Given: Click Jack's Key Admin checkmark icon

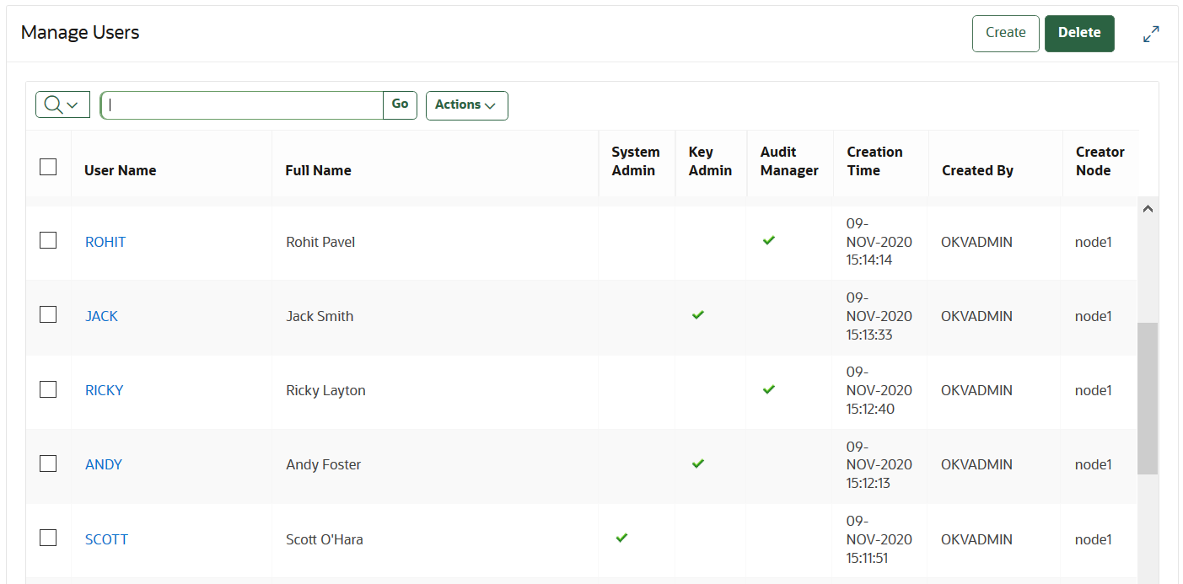Looking at the screenshot, I should pos(697,314).
